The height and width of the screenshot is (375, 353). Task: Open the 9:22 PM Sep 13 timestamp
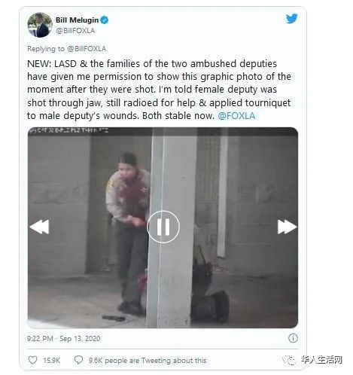[x=64, y=338]
